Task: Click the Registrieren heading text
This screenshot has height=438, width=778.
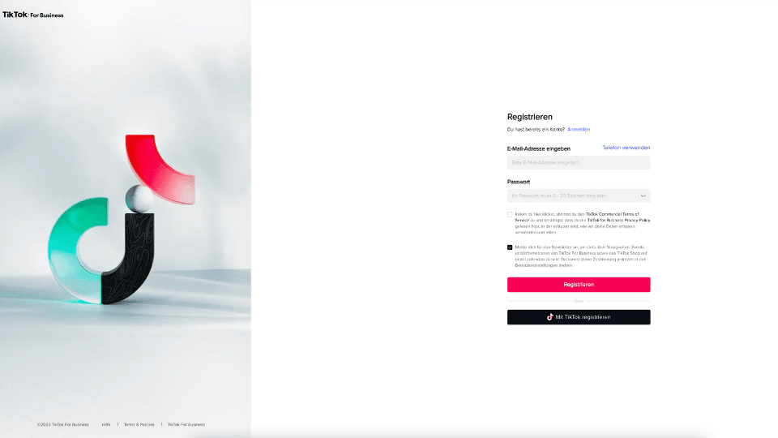Action: click(x=529, y=117)
